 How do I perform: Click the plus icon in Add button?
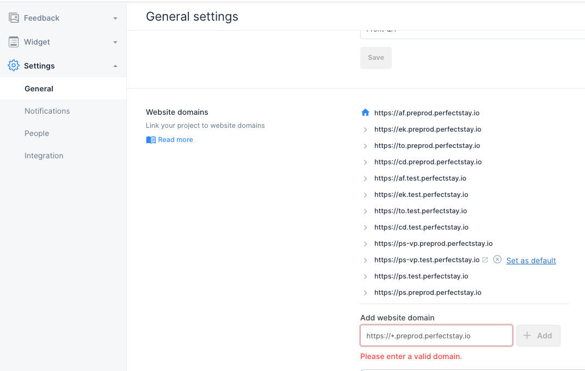[x=527, y=336]
